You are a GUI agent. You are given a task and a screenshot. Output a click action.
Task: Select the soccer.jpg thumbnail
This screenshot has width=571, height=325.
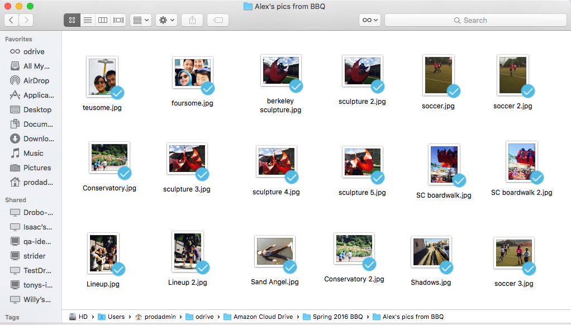(x=438, y=75)
